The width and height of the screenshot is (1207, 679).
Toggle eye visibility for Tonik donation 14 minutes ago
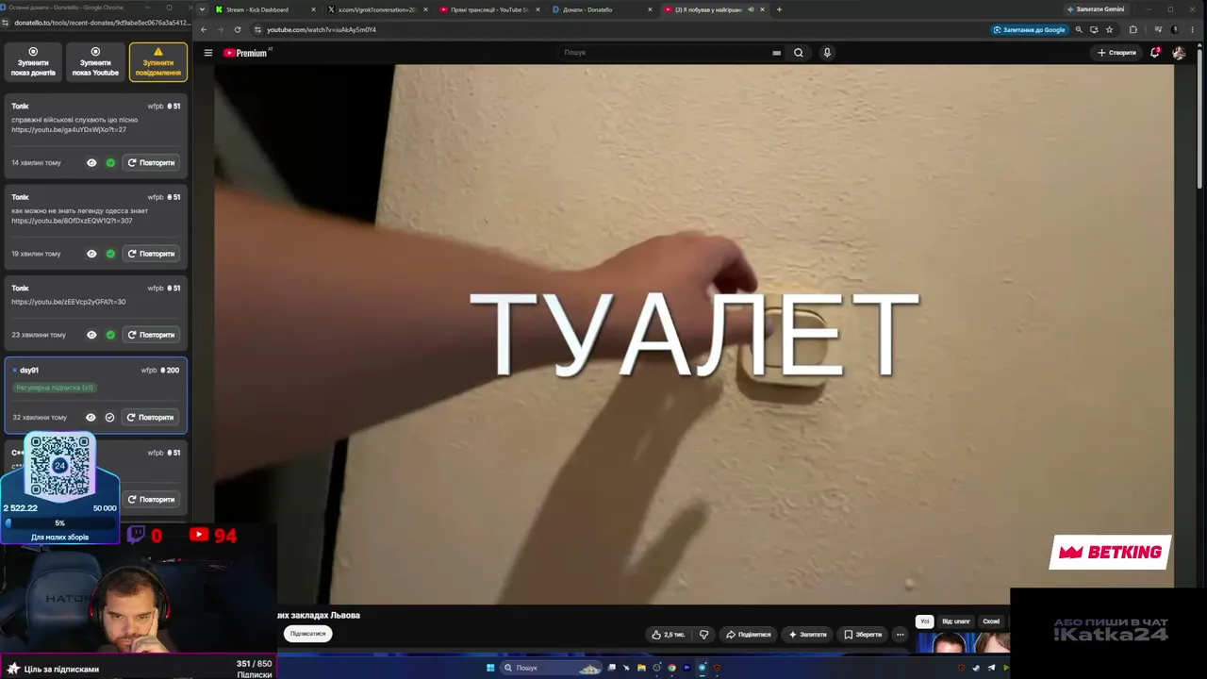coord(91,163)
